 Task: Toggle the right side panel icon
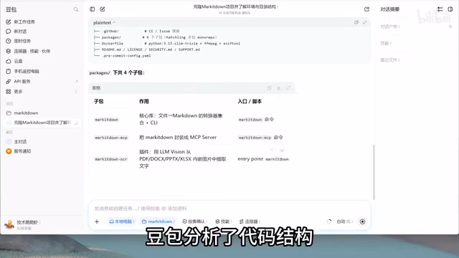[x=450, y=9]
